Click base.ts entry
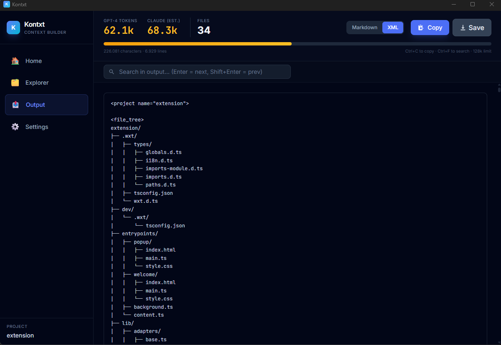 pyautogui.click(x=156, y=339)
